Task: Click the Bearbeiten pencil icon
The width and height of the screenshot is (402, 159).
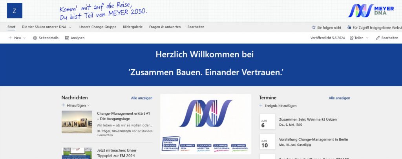Action: click(x=378, y=38)
